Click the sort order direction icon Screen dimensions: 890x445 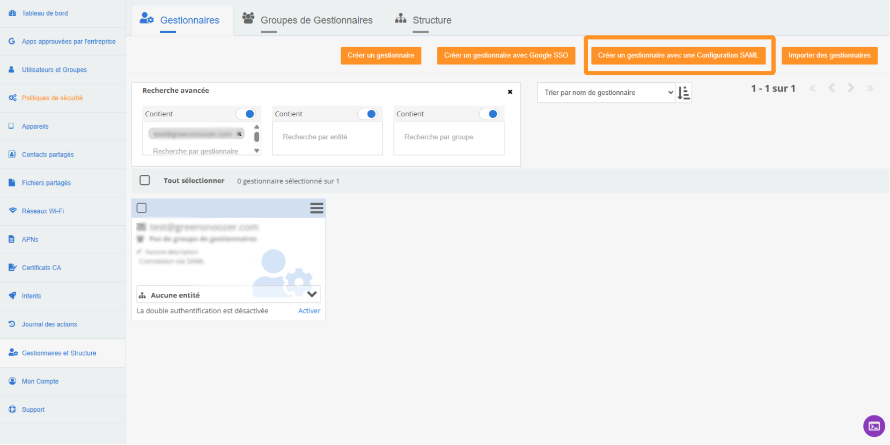(683, 93)
